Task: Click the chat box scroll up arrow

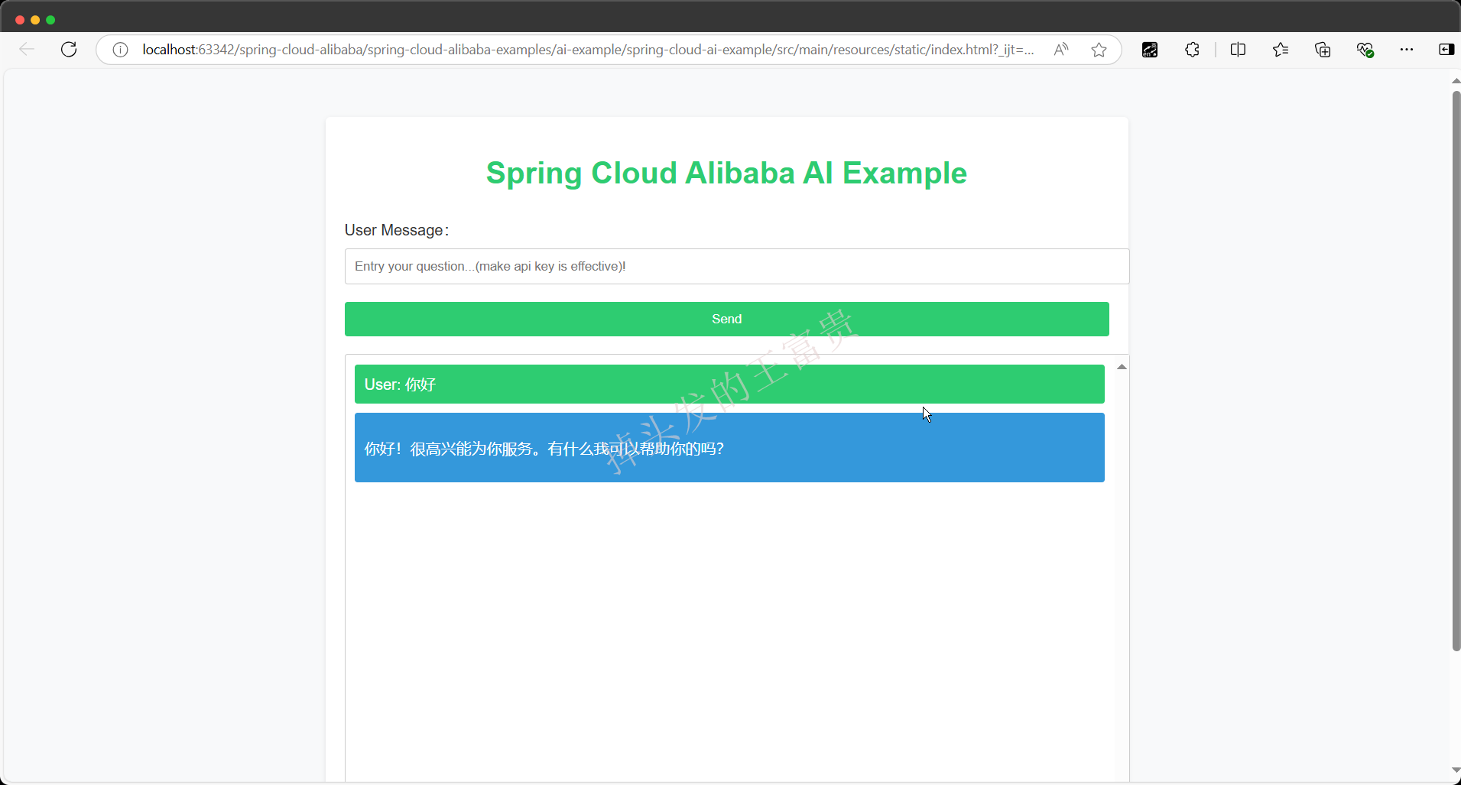Action: (1122, 367)
